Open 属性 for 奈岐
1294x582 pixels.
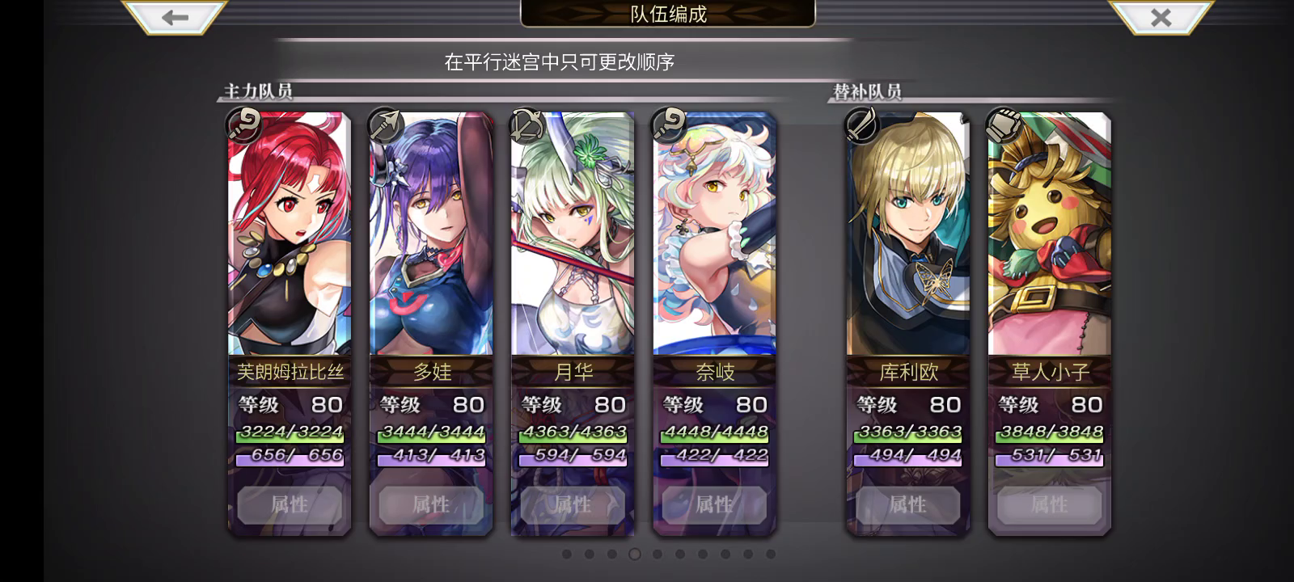point(714,505)
